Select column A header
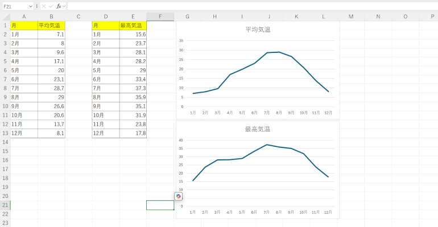 (x=24, y=16)
